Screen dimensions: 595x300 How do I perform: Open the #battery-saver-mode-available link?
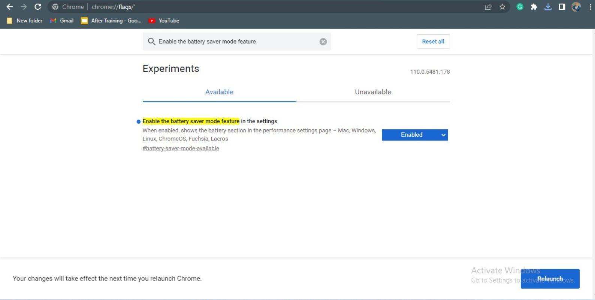click(x=181, y=148)
